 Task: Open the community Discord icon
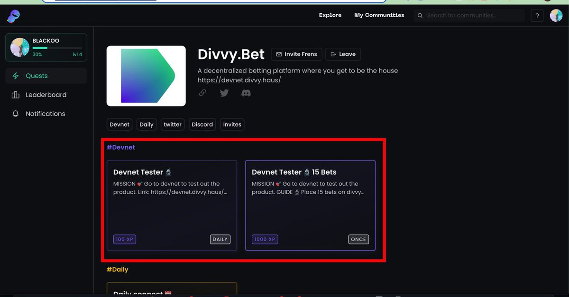(x=246, y=93)
